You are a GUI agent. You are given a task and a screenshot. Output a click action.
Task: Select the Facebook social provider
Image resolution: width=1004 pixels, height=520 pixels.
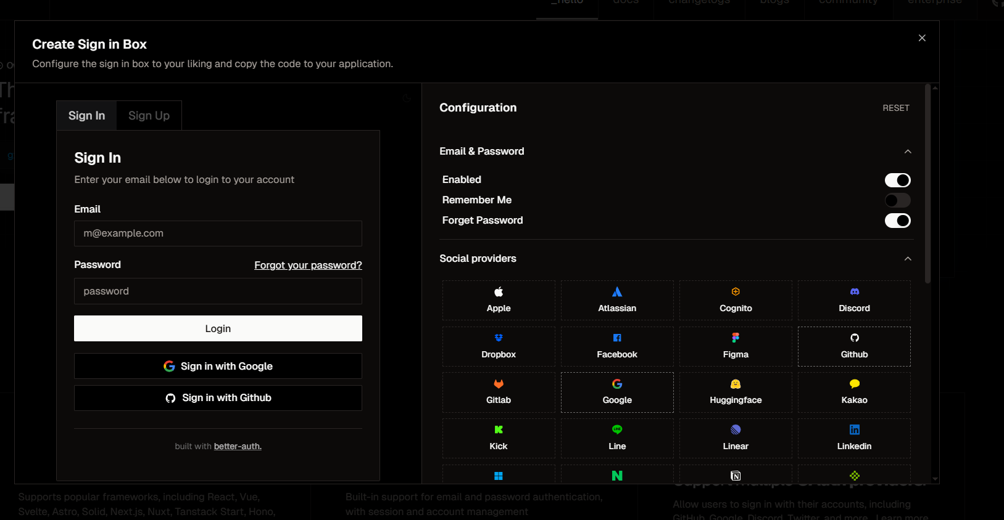tap(617, 346)
